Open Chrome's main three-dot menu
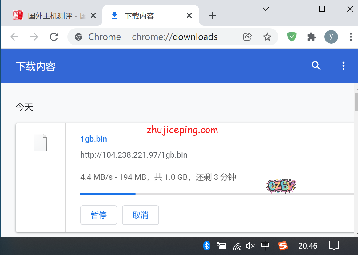The width and height of the screenshot is (358, 255). pos(351,37)
